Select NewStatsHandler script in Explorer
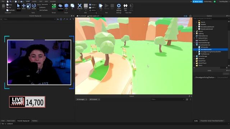The height and width of the screenshot is (129, 230). [x=206, y=49]
